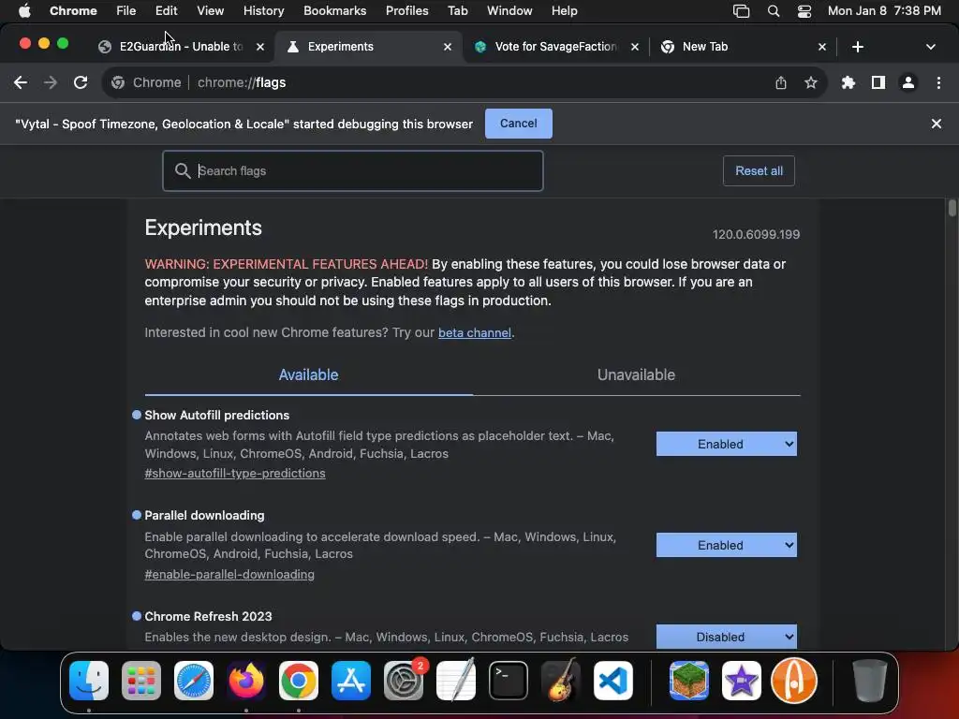Open the History menu
This screenshot has width=959, height=719.
tap(263, 11)
